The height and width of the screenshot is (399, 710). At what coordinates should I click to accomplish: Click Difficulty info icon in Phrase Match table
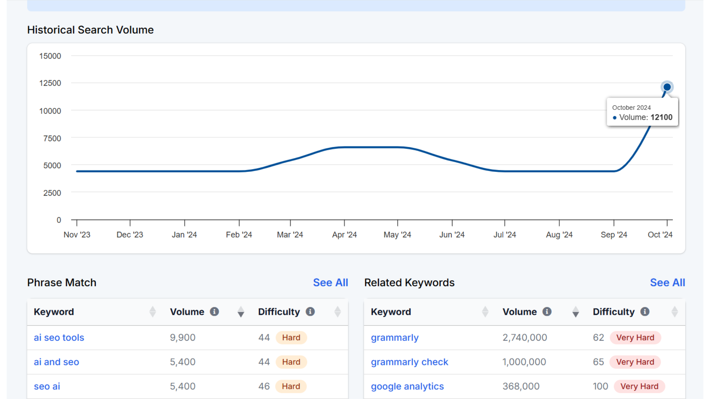310,312
